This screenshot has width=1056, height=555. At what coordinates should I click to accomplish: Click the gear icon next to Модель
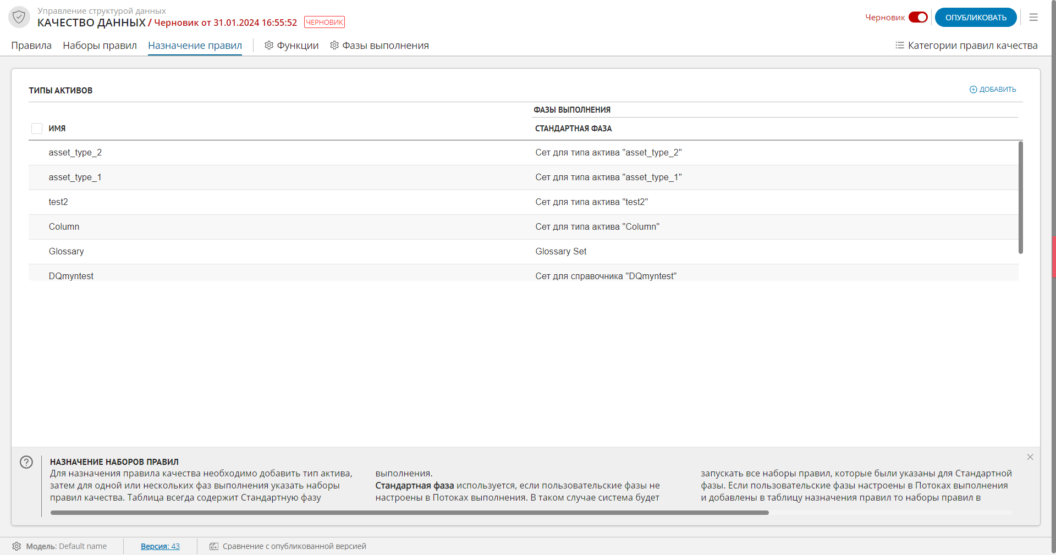(x=16, y=546)
